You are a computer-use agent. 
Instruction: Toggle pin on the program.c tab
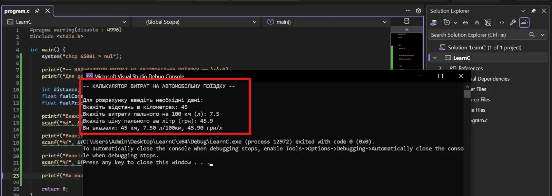37,11
